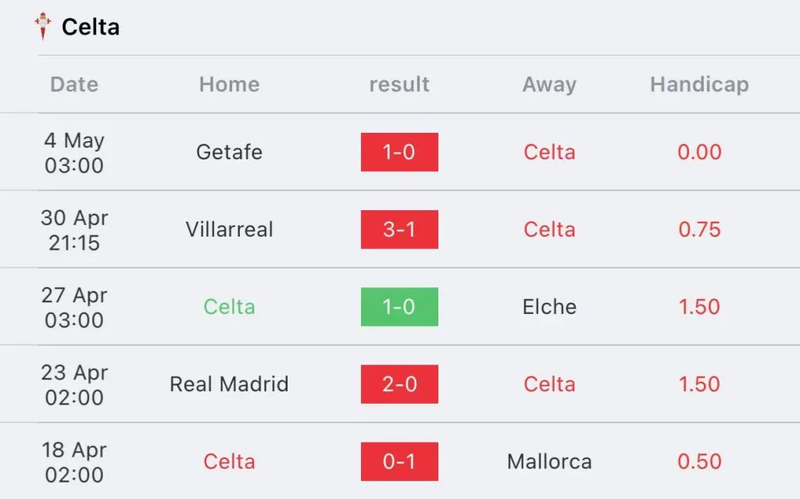Open Elche away team
The image size is (800, 499).
(x=549, y=307)
